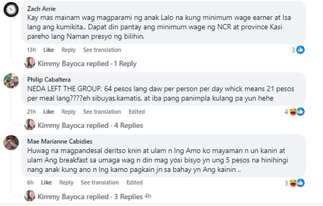
Task: See translation of Zach Arrie's comment
Action: [102, 50]
